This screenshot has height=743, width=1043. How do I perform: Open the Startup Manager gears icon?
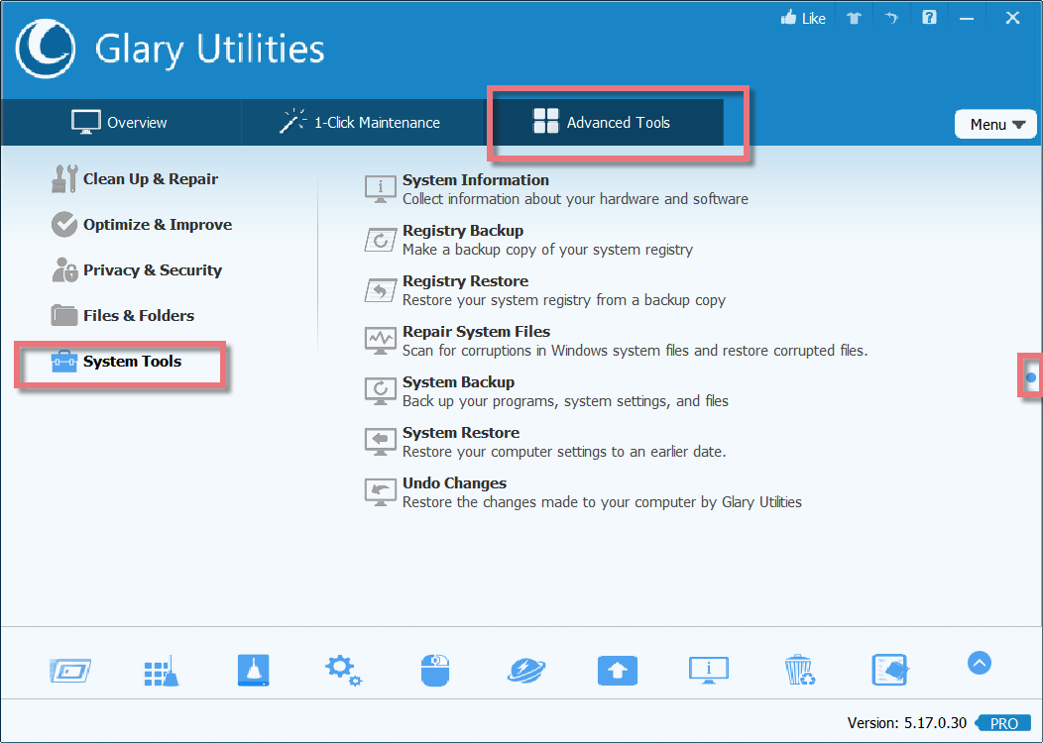point(343,671)
